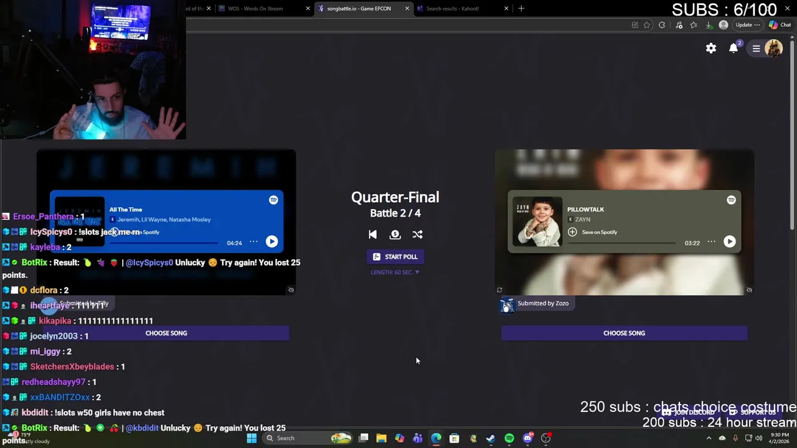Switch to the songbattle.io Game EPCON tab
Screen dimensions: 797x448
click(359, 9)
